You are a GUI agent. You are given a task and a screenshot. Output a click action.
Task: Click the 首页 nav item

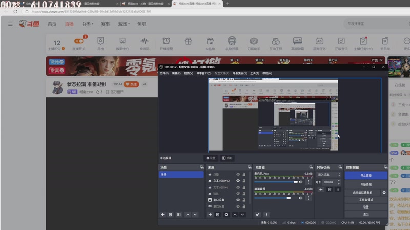pos(52,24)
